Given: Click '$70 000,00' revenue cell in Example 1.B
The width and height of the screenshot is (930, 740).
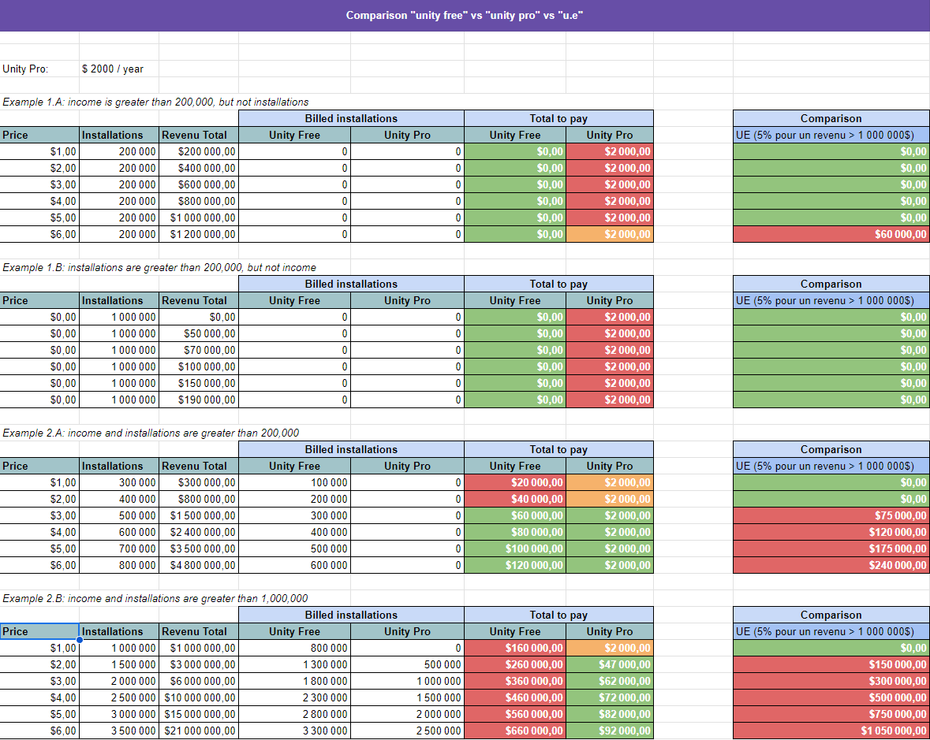Looking at the screenshot, I should click(x=199, y=350).
